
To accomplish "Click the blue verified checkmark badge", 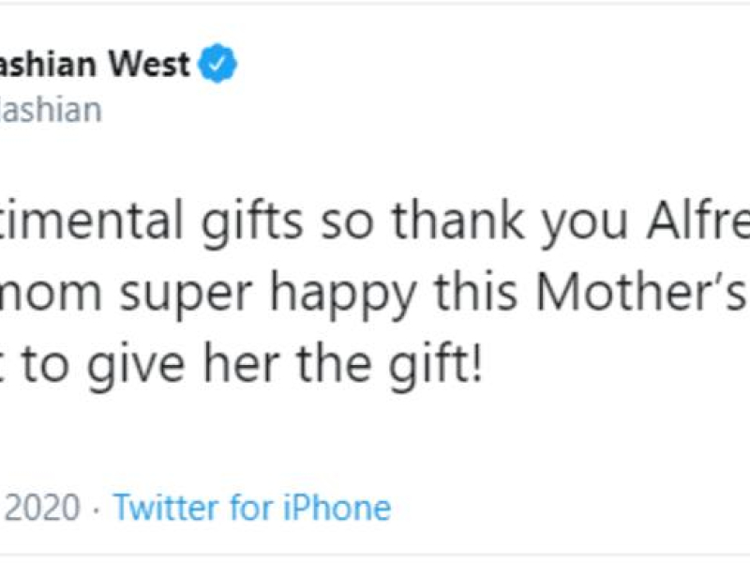I will pos(220,66).
